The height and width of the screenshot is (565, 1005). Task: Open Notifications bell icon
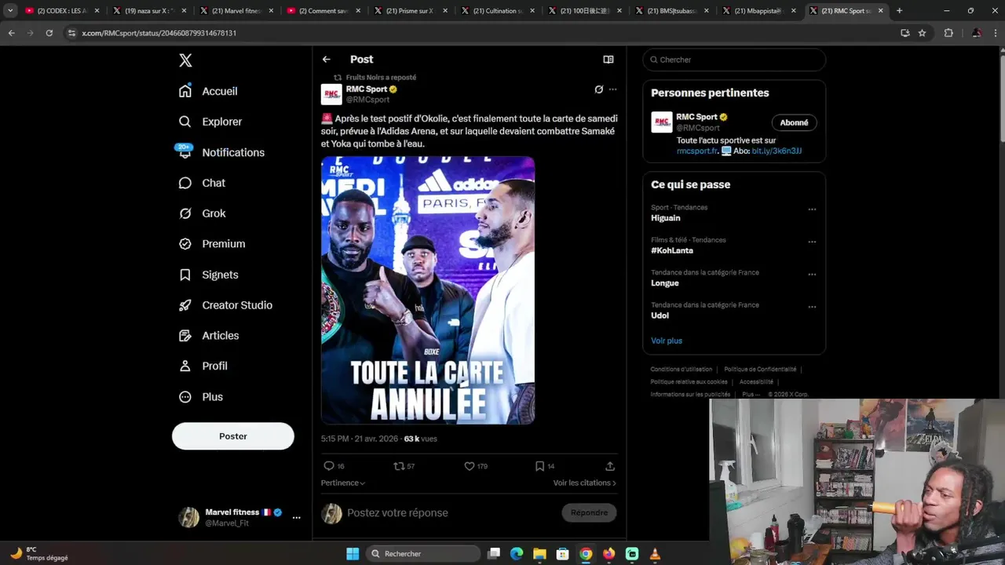tap(185, 152)
